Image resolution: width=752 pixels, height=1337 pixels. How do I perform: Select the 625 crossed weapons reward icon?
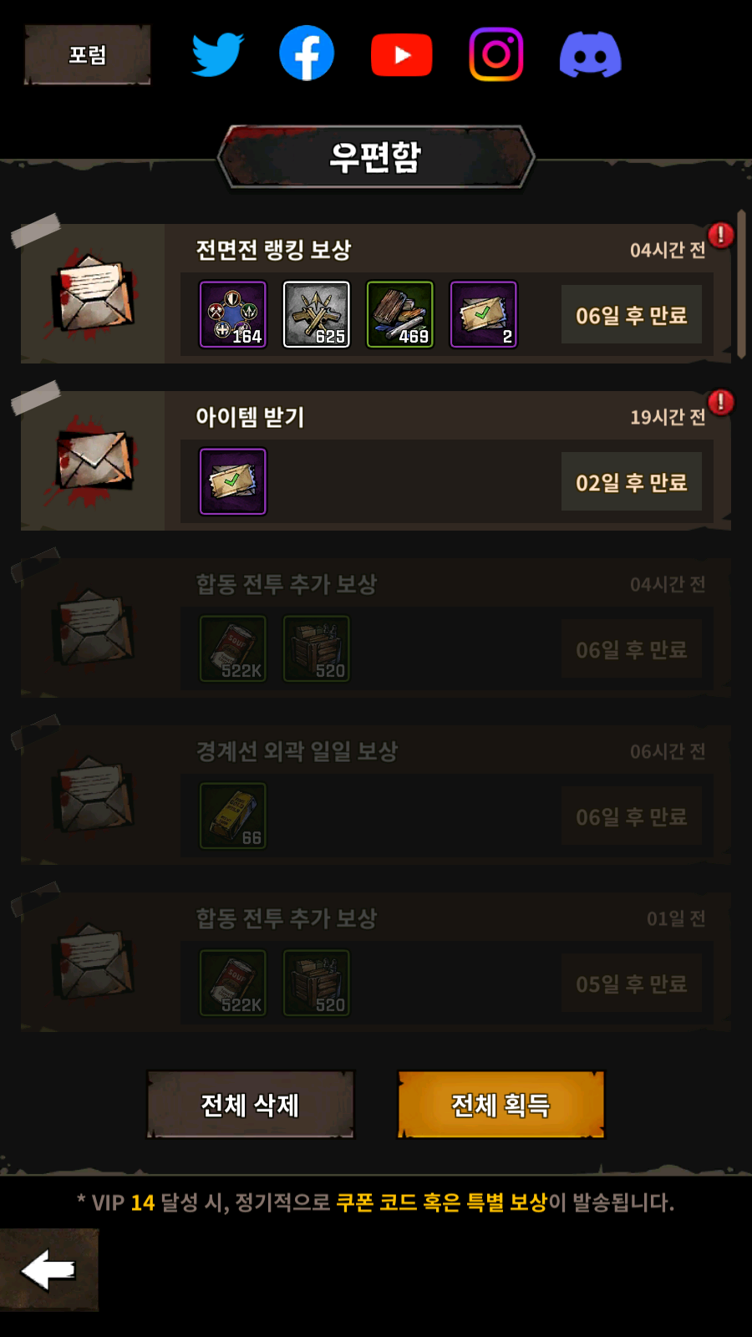(x=317, y=314)
